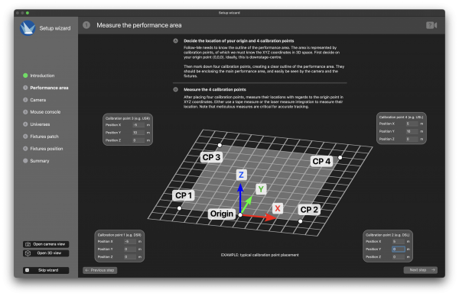
Task: Edit calibration point 4 Position Z field
Action: click(412, 140)
